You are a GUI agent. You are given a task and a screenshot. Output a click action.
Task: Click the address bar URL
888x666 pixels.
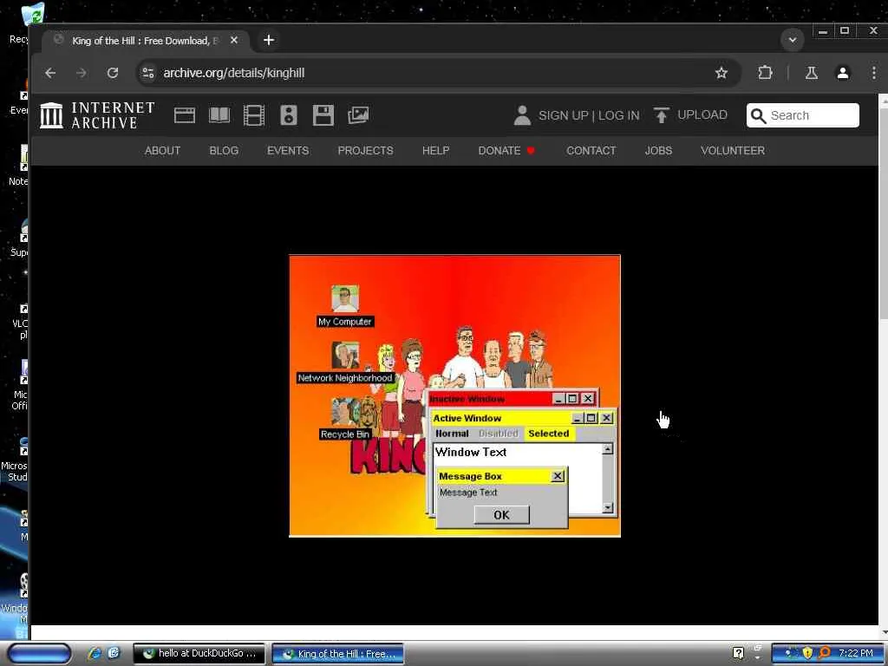pos(234,73)
